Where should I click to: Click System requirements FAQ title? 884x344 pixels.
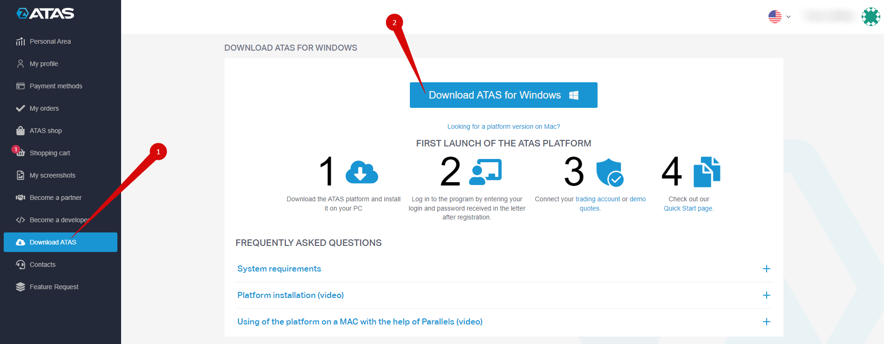[279, 269]
